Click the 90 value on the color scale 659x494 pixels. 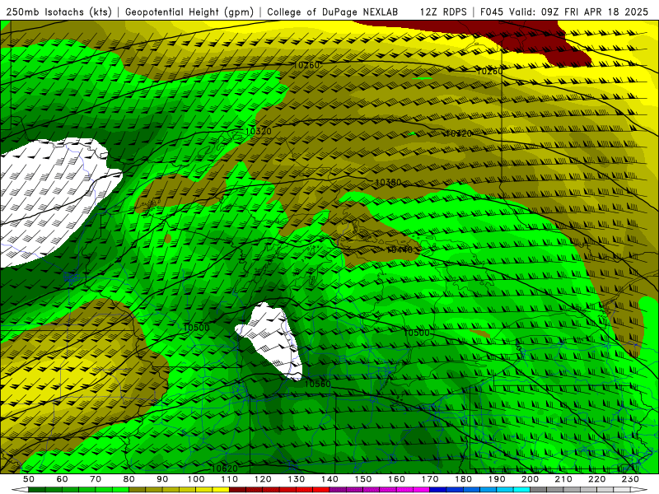coord(162,479)
